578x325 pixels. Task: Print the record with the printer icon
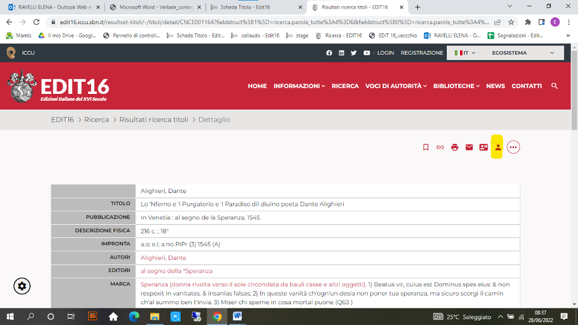[x=455, y=148]
